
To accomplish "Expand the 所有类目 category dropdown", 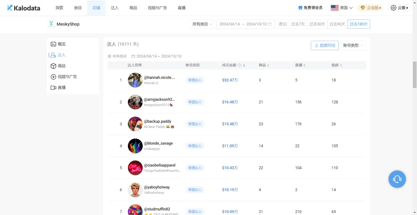I will click(x=202, y=24).
